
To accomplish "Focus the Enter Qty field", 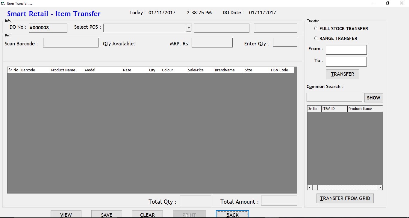I will pyautogui.click(x=285, y=42).
